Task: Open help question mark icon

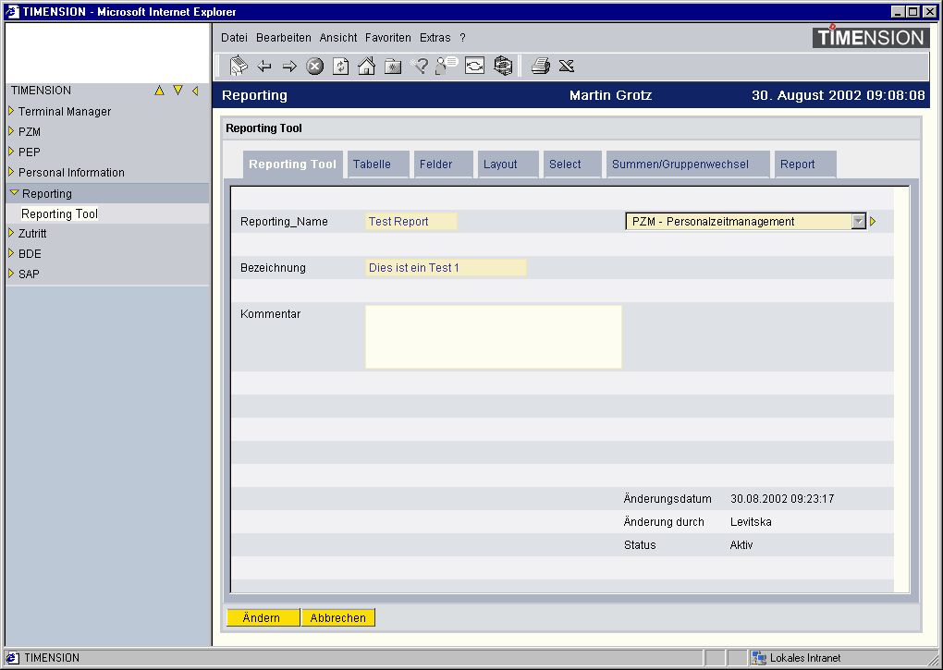Action: [420, 66]
